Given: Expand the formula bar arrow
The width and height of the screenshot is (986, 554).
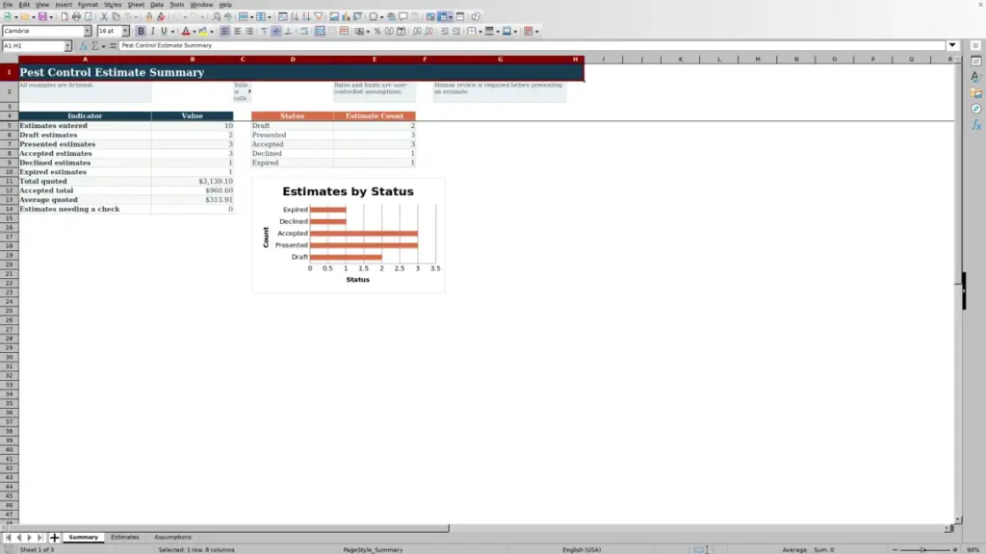Looking at the screenshot, I should 952,45.
